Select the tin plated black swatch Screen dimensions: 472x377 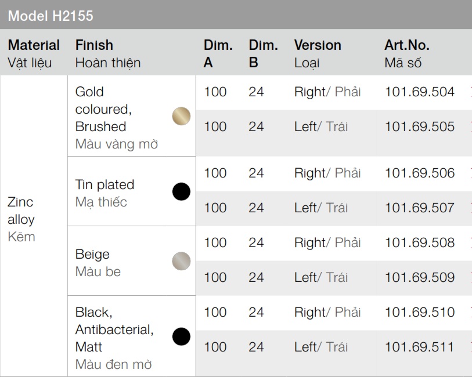pos(181,191)
